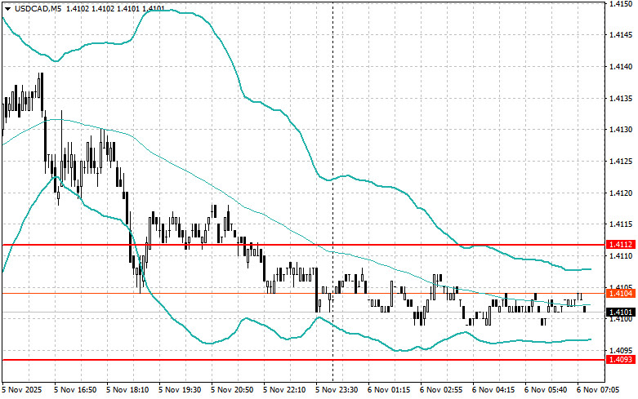Click the OHLC values 1.4102 1.4102 1.4101 1.4101
This screenshot has width=638, height=399.
point(115,8)
